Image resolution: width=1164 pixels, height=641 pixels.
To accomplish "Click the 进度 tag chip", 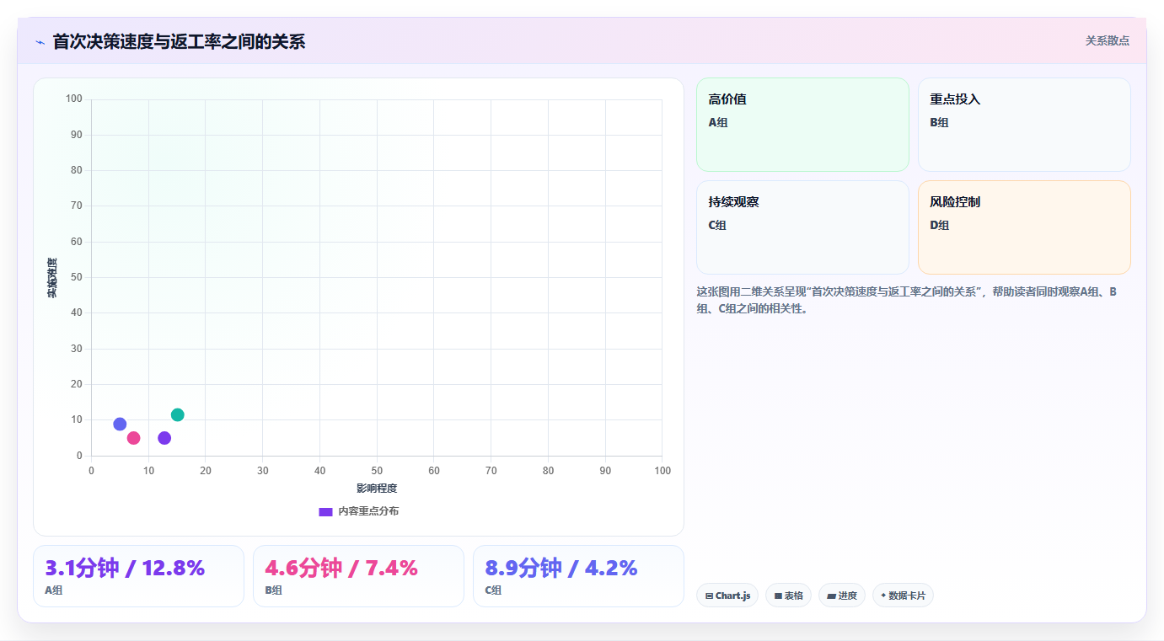I will pos(842,596).
